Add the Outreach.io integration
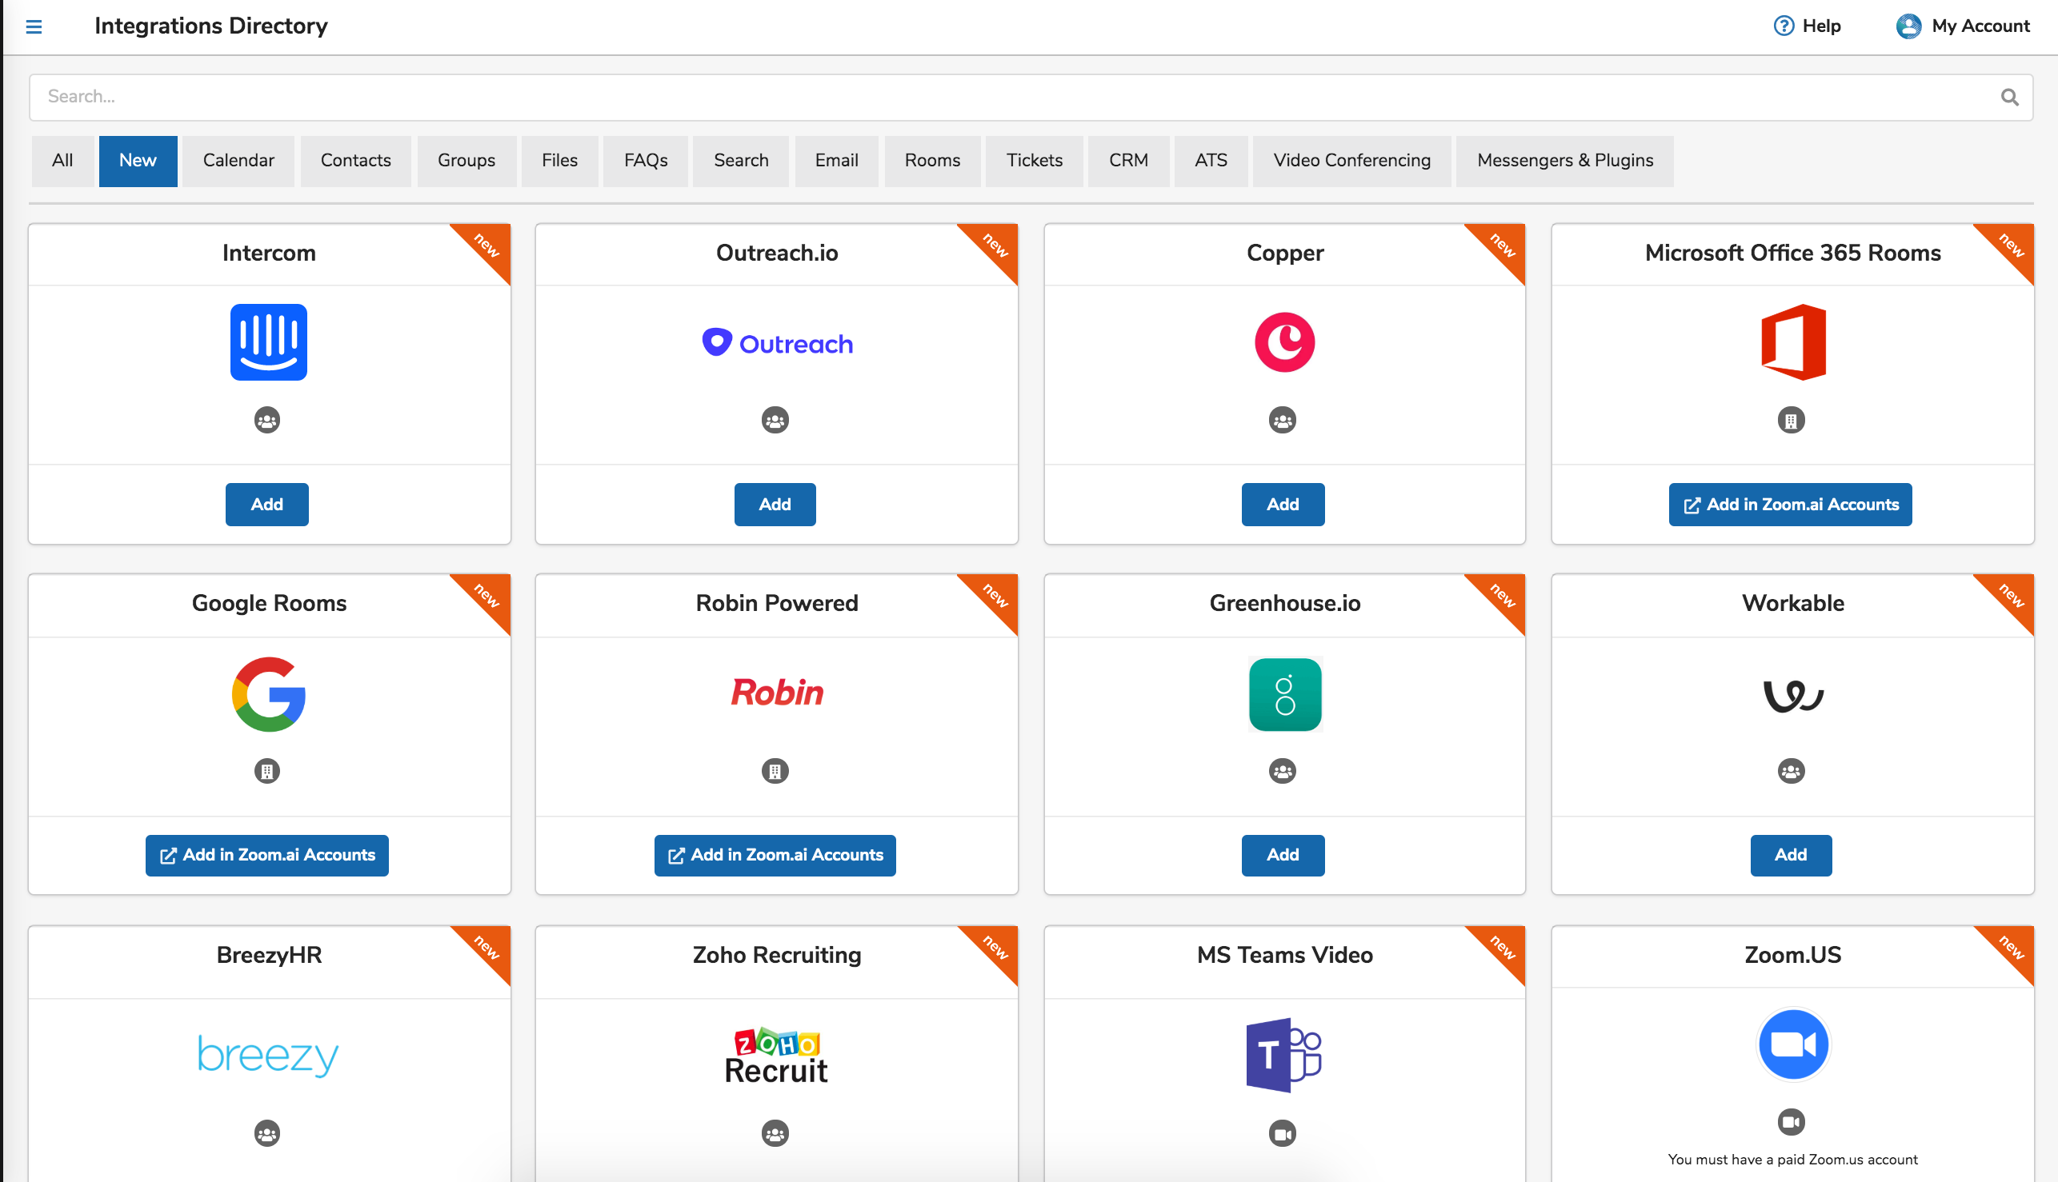This screenshot has width=2058, height=1182. [775, 504]
